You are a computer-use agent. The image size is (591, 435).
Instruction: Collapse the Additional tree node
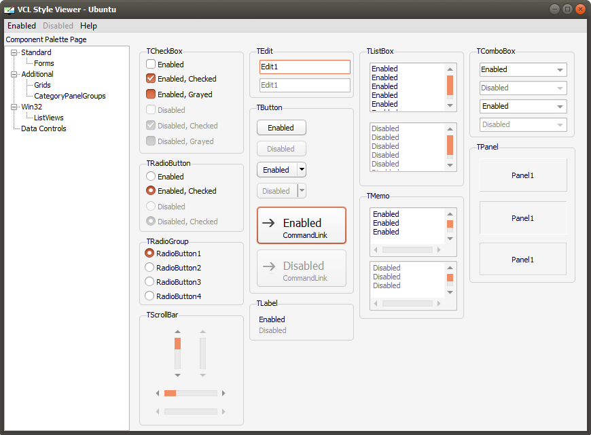[x=14, y=74]
